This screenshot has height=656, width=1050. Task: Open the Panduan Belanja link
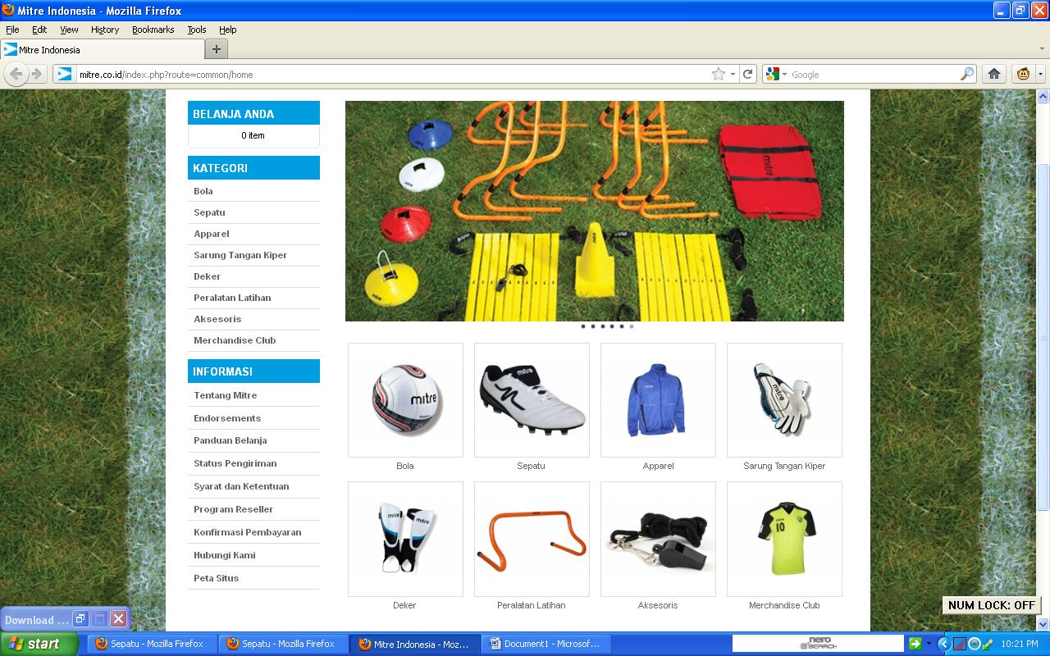tap(231, 440)
